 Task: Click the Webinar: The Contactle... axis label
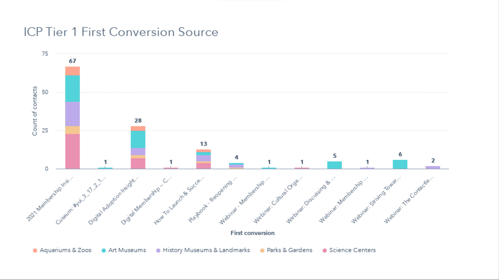click(x=409, y=200)
